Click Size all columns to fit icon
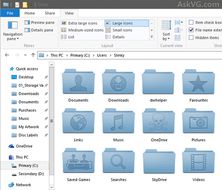The height and width of the screenshot is (190, 222). 178,38
